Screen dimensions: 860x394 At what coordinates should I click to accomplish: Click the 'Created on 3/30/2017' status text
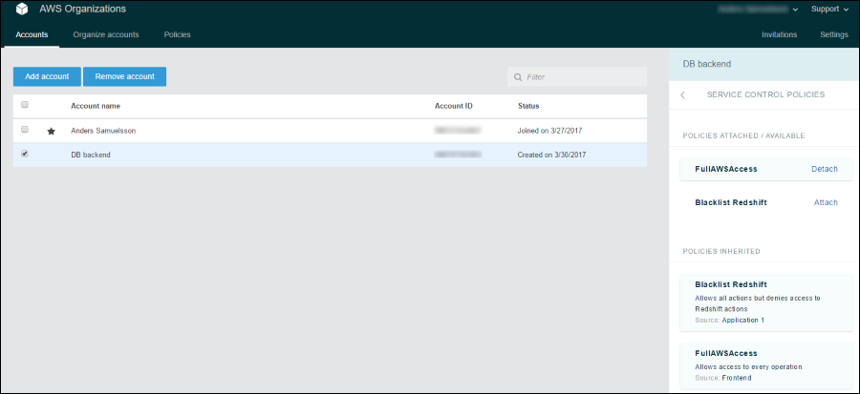(x=551, y=155)
